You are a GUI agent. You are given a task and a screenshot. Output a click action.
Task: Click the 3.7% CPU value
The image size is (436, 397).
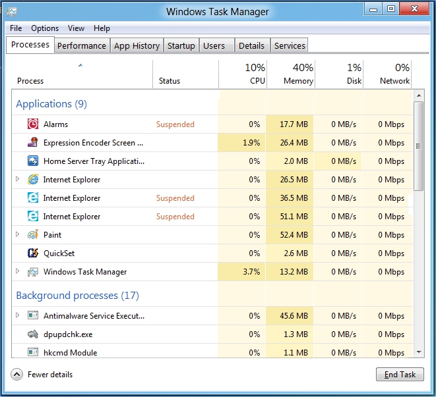click(x=251, y=271)
